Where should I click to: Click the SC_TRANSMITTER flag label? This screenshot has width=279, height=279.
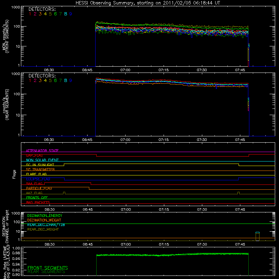40,169
